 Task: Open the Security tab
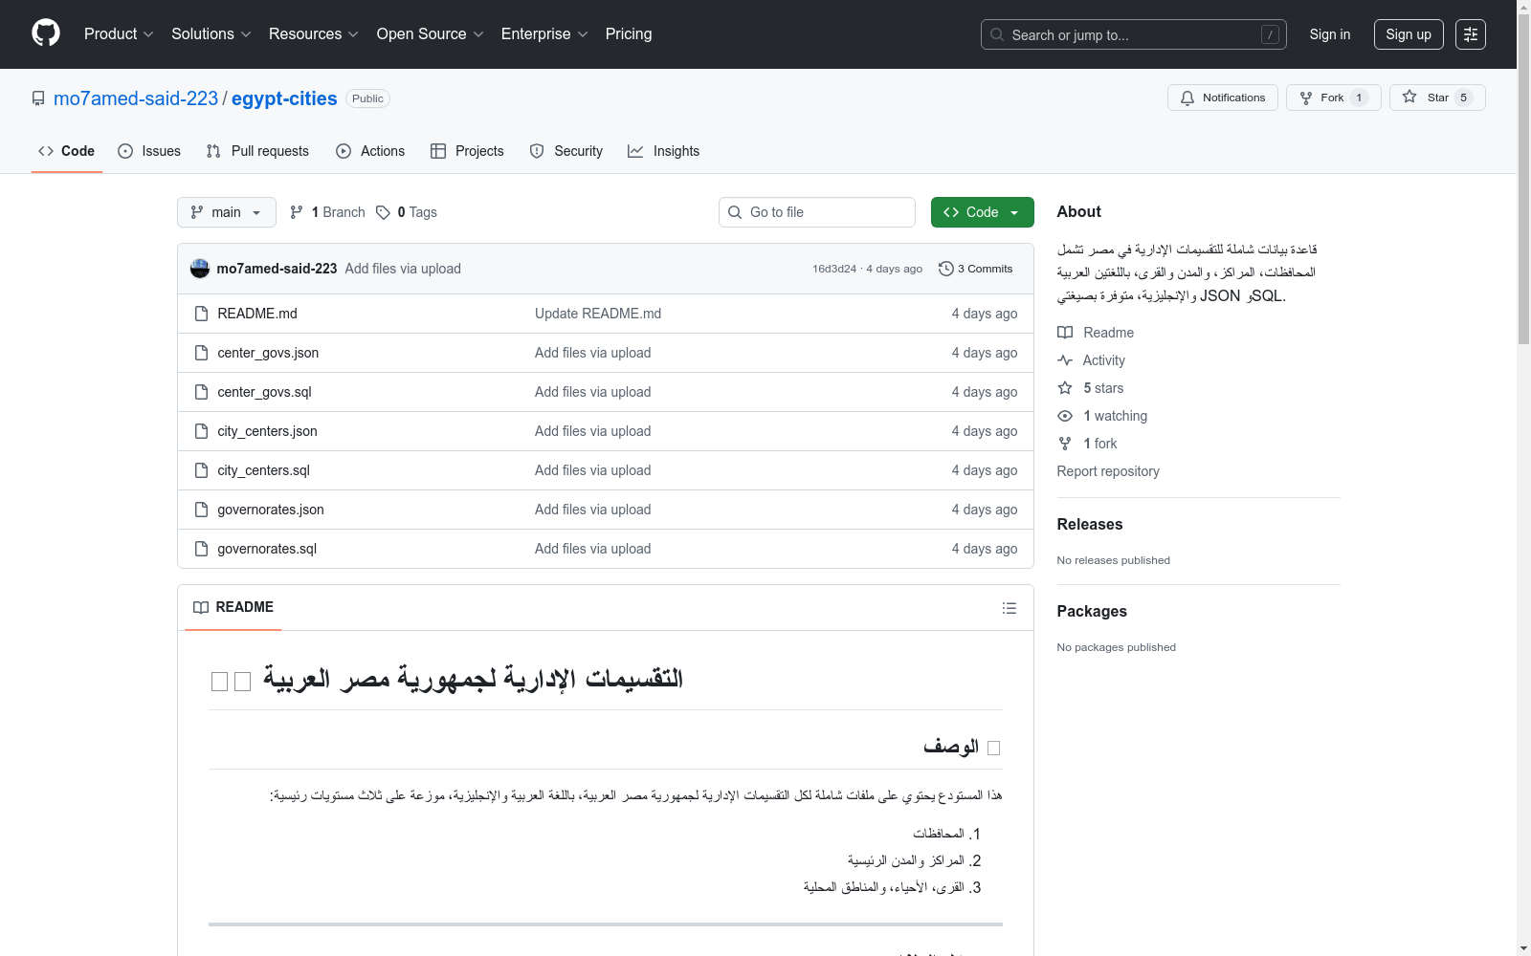(x=566, y=151)
